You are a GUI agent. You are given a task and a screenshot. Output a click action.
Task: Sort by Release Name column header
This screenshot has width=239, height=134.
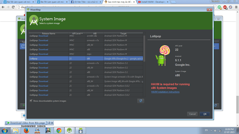click(48, 33)
